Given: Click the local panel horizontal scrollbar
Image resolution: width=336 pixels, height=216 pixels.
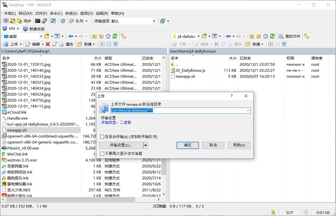Looking at the screenshot, I should point(71,199).
